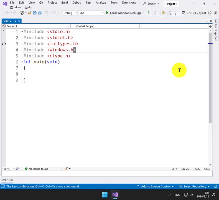Click the New Project toolbar icon

click(22, 13)
